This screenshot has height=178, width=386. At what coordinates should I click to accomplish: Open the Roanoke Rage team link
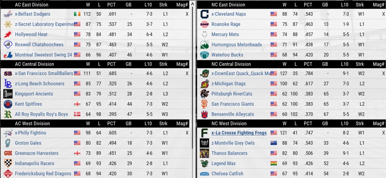(226, 24)
